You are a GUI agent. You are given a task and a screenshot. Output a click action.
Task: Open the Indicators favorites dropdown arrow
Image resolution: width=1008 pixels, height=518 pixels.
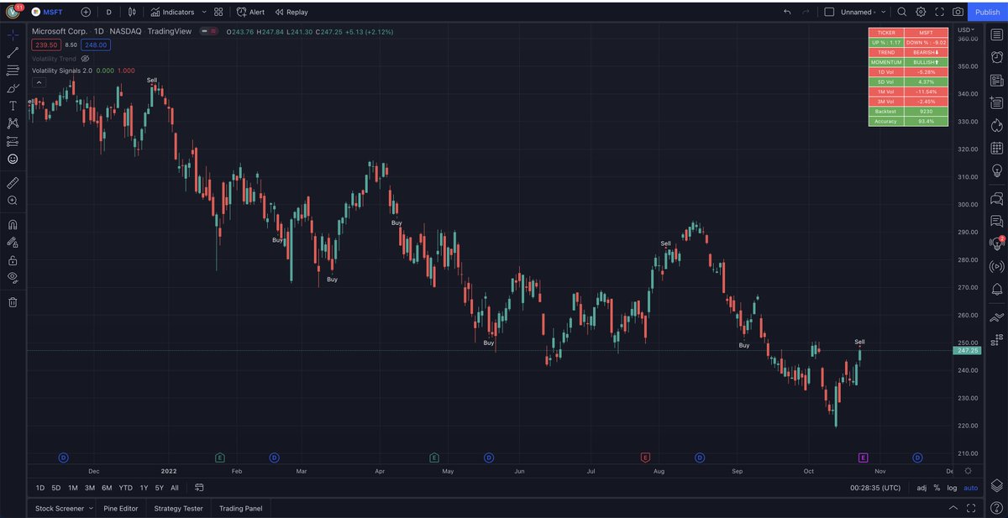[x=204, y=12]
